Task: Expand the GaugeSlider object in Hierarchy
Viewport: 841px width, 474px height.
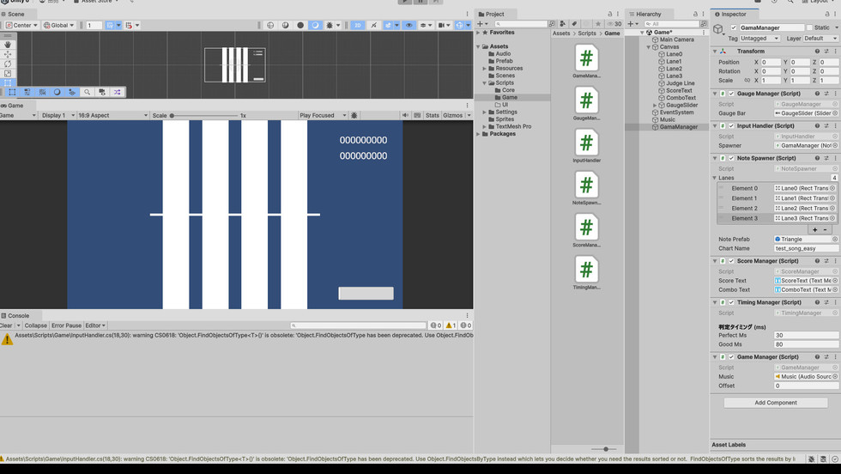Action: (654, 106)
